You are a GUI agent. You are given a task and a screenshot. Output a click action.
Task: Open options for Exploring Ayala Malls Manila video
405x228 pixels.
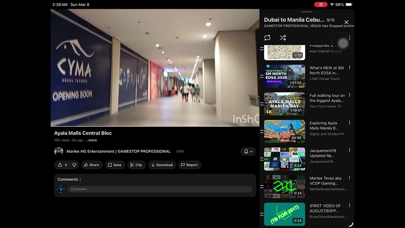(350, 123)
